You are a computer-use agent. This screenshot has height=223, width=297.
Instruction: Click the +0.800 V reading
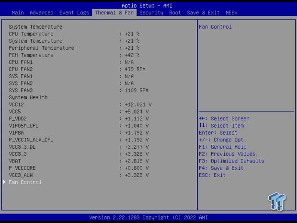pos(137,168)
